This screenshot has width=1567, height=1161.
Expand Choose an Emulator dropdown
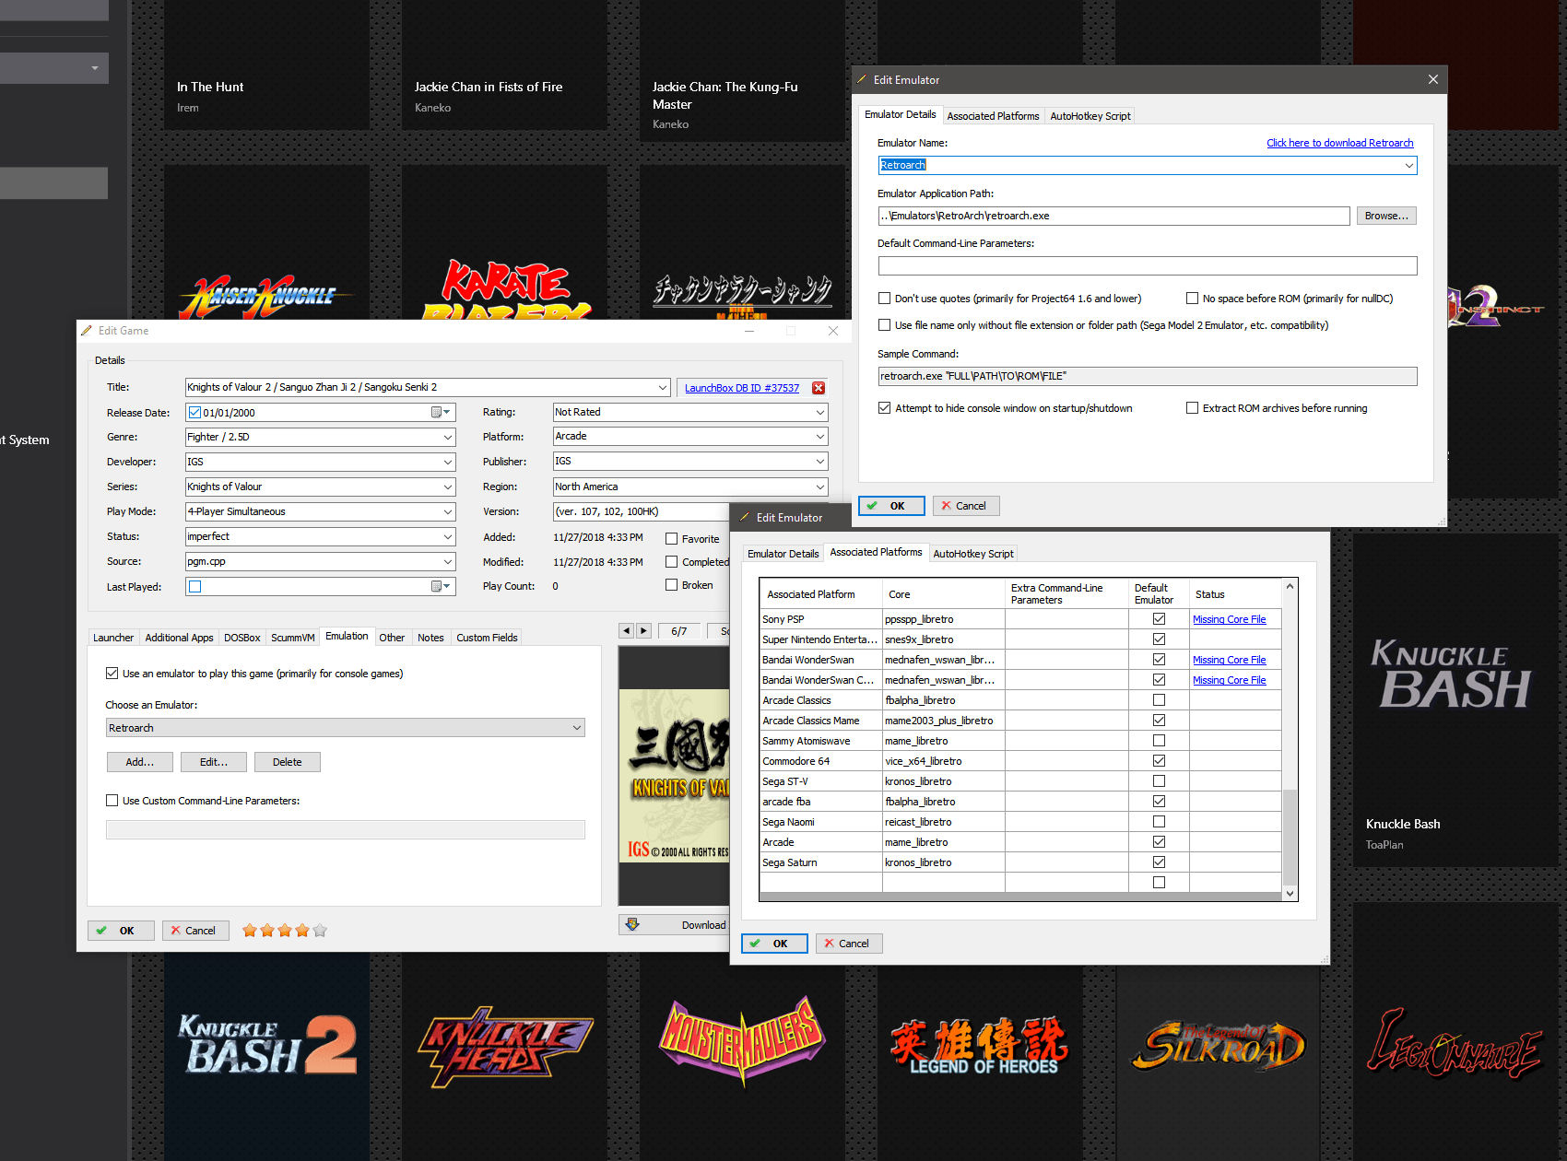[x=577, y=728]
